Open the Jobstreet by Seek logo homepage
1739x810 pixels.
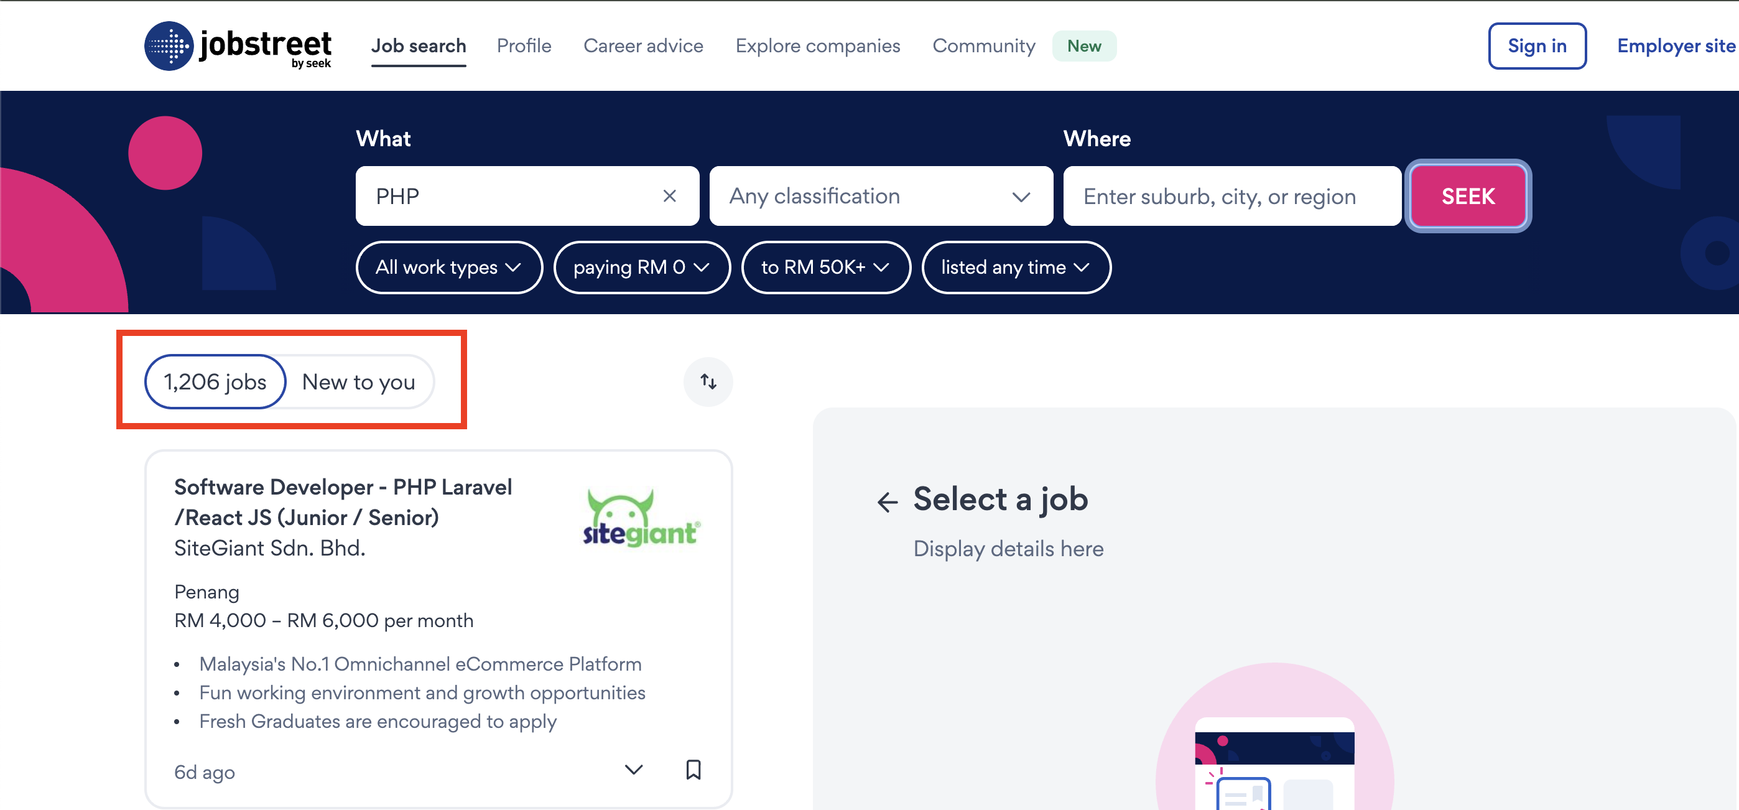click(238, 45)
